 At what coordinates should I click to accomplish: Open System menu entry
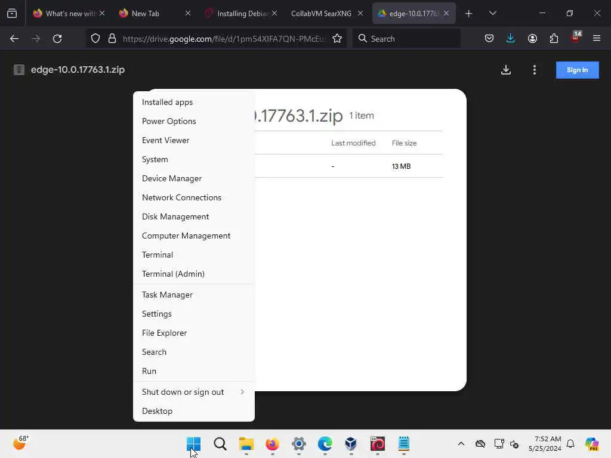click(194, 159)
